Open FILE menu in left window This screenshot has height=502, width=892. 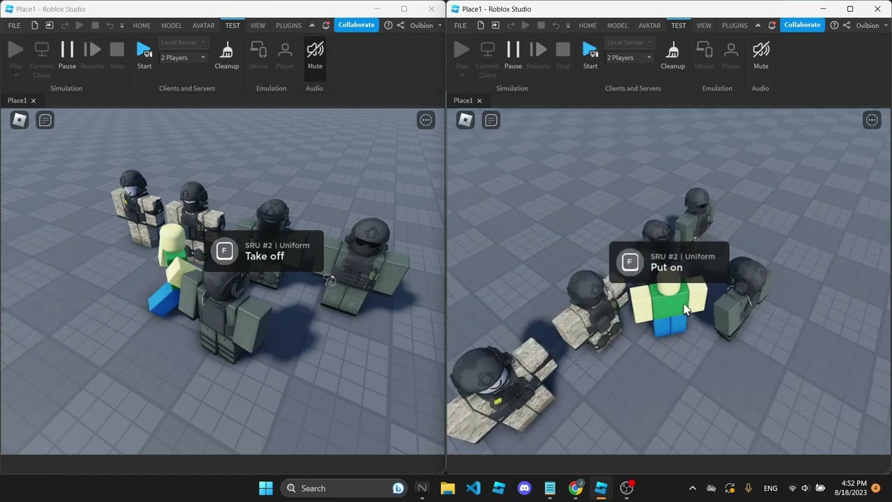tap(14, 26)
